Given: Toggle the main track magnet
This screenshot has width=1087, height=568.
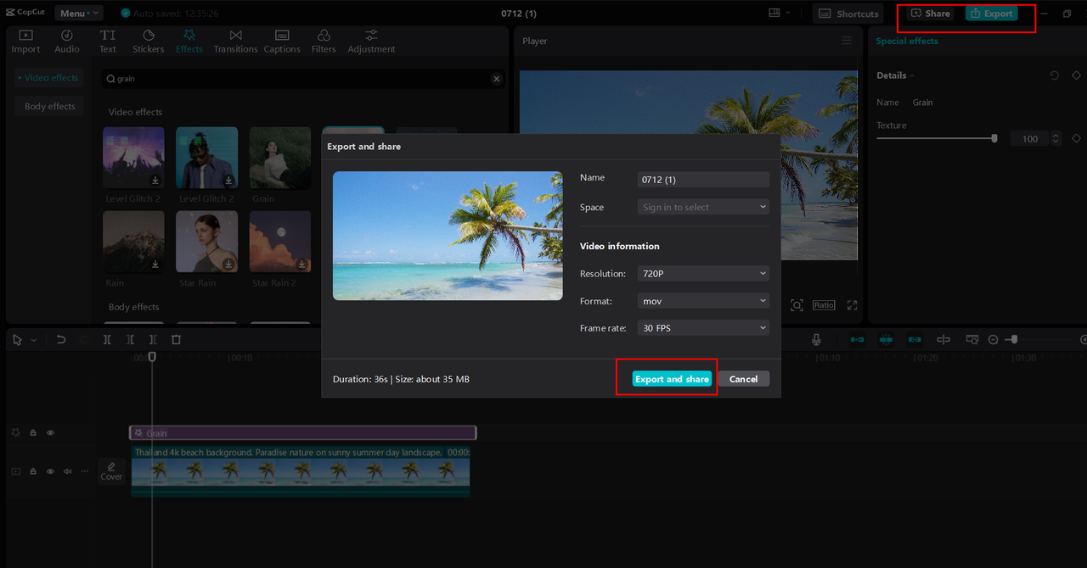Looking at the screenshot, I should tap(857, 339).
